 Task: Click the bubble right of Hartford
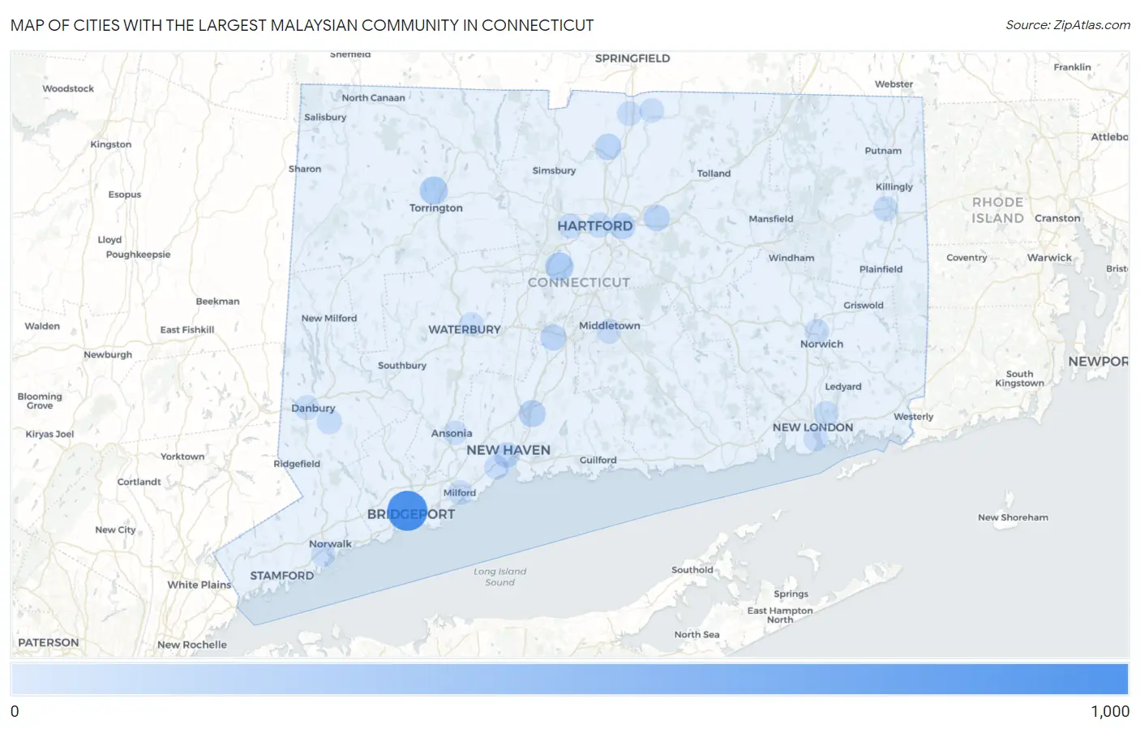[656, 217]
